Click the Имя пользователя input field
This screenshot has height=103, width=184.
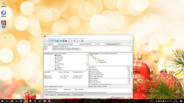74,44
